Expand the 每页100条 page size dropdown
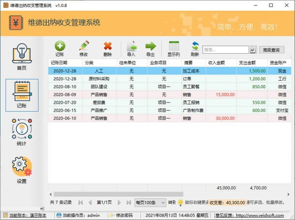The image size is (295, 220). pyautogui.click(x=150, y=203)
